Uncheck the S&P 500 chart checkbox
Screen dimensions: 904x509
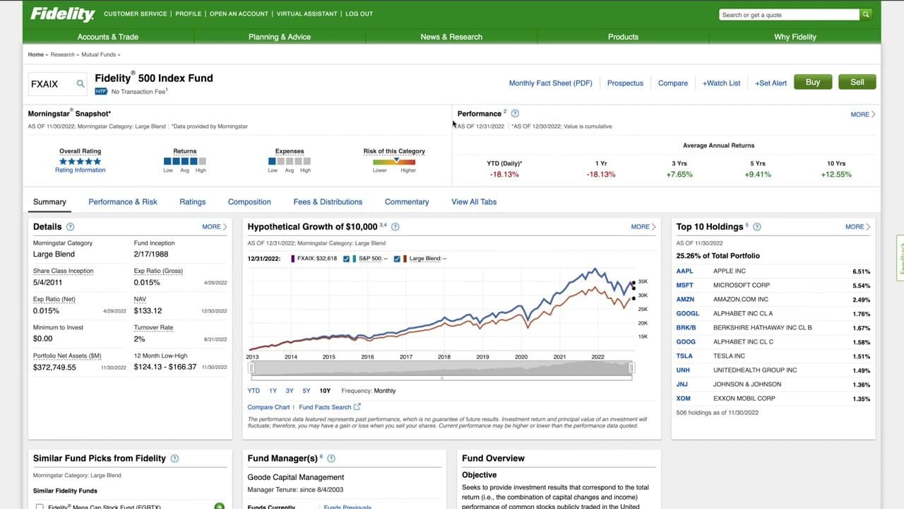click(347, 259)
